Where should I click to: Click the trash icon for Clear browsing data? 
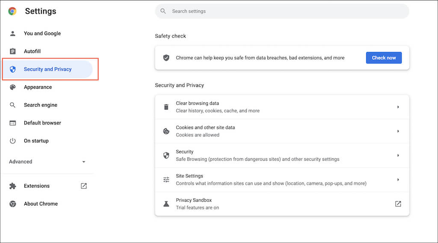click(x=166, y=107)
